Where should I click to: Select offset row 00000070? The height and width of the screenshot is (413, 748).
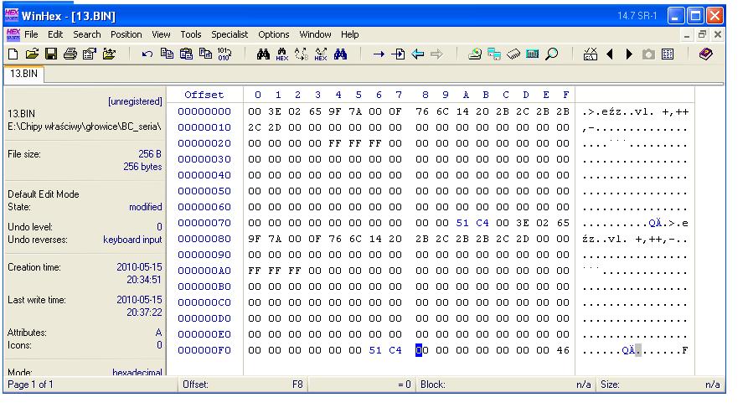(x=204, y=223)
